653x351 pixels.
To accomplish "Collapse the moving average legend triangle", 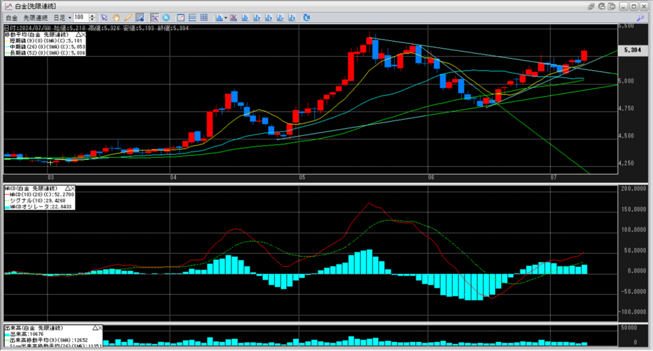I will click(79, 35).
